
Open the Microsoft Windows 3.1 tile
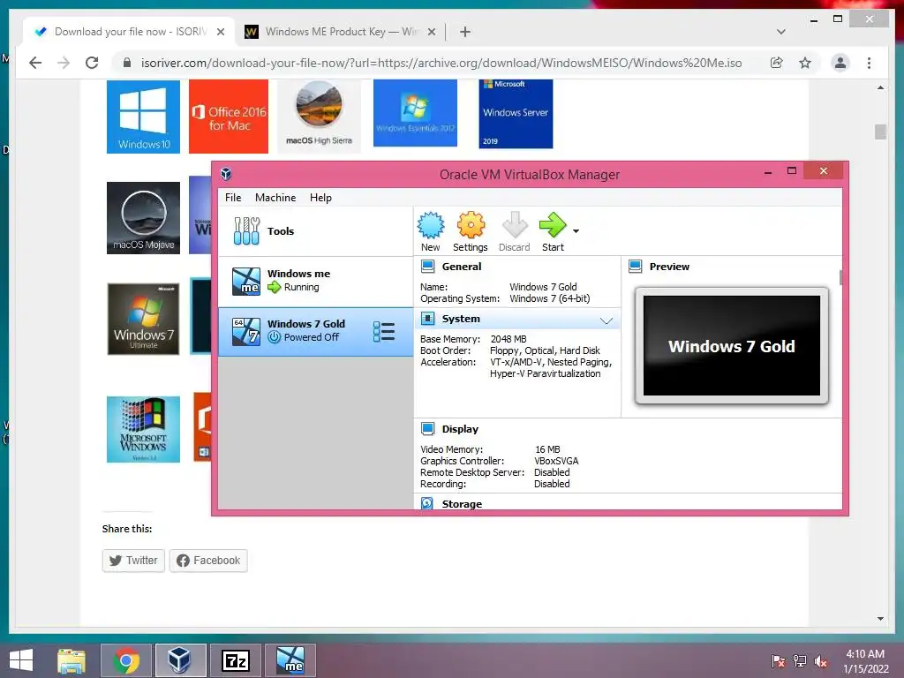(x=144, y=429)
